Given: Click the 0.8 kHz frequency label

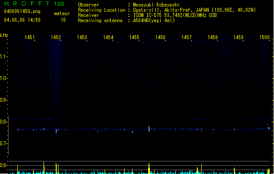Looking at the screenshot, I should (x=4, y=122).
